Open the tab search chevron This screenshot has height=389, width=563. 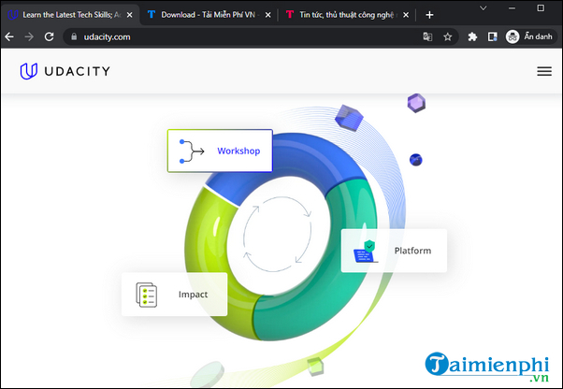[484, 7]
